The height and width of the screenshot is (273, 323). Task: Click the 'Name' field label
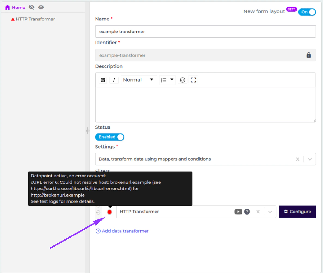click(102, 19)
